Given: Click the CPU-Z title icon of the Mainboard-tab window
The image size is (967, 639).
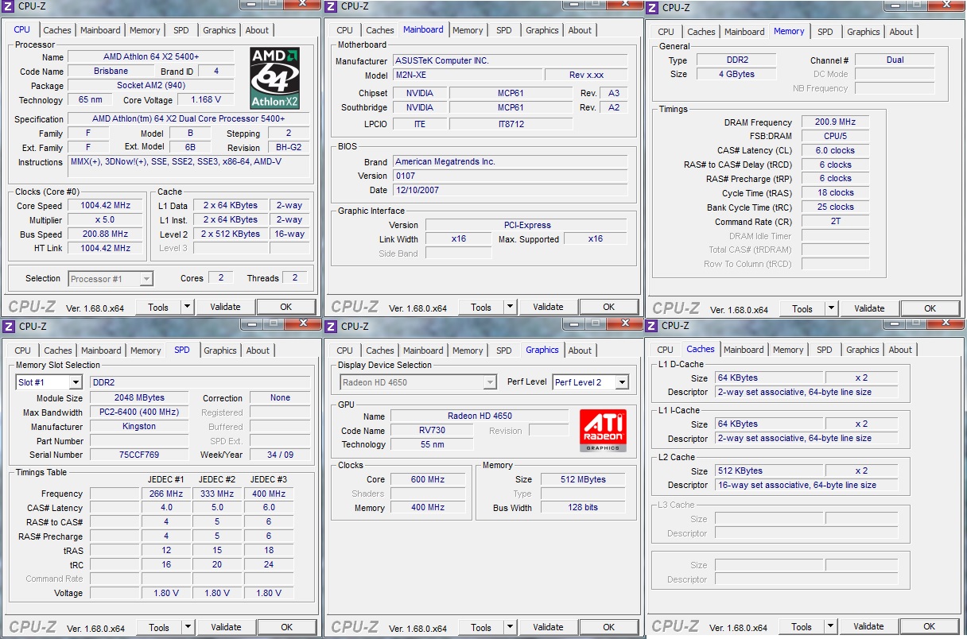Looking at the screenshot, I should [331, 6].
